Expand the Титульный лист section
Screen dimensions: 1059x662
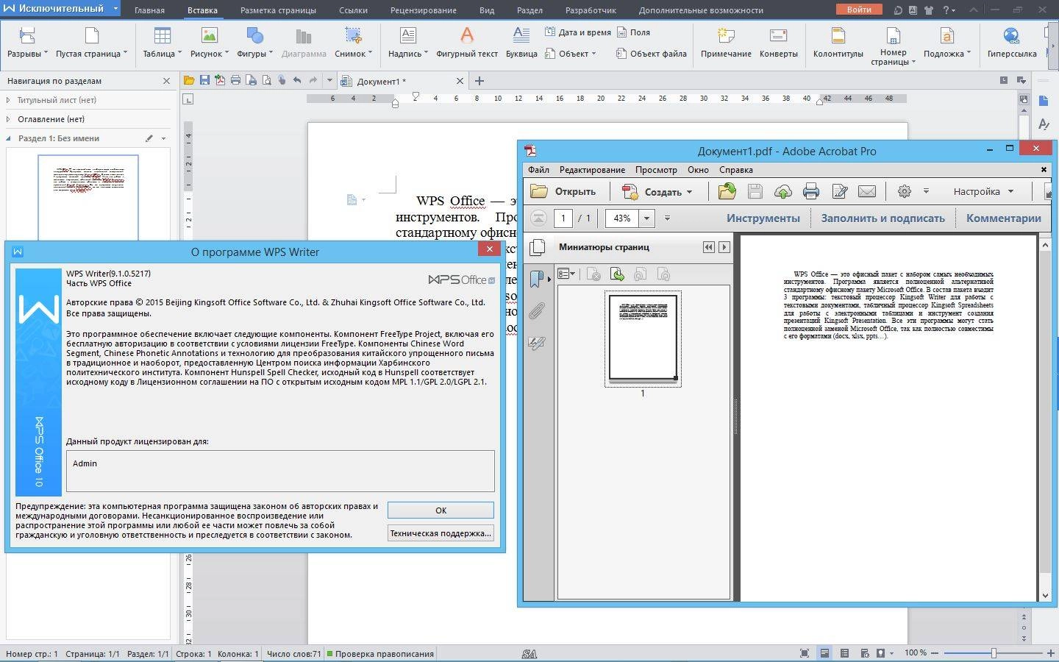(8, 100)
